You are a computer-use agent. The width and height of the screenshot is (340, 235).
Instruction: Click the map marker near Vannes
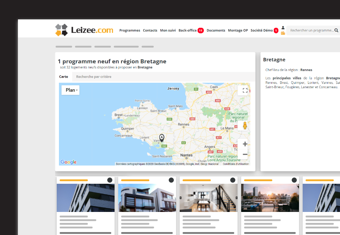pos(161,138)
